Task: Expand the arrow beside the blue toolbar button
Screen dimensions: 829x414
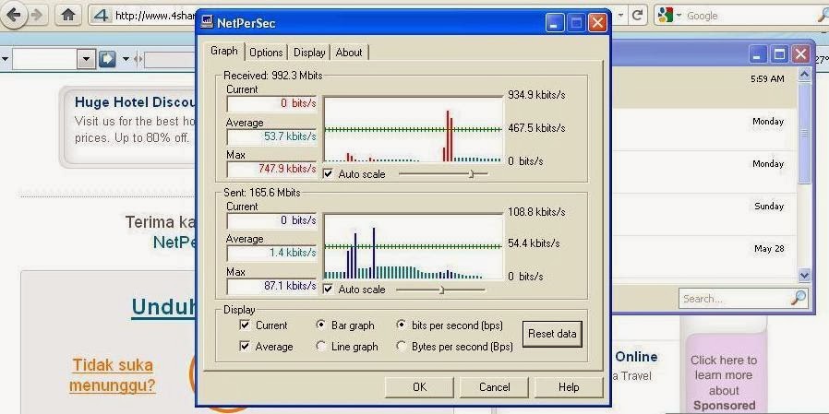Action: coord(126,59)
